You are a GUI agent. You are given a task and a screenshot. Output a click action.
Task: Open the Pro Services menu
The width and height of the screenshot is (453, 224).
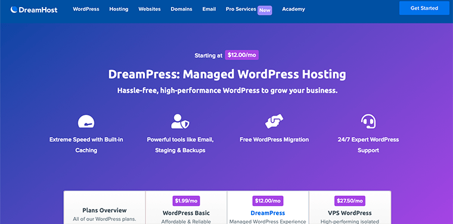pos(241,9)
